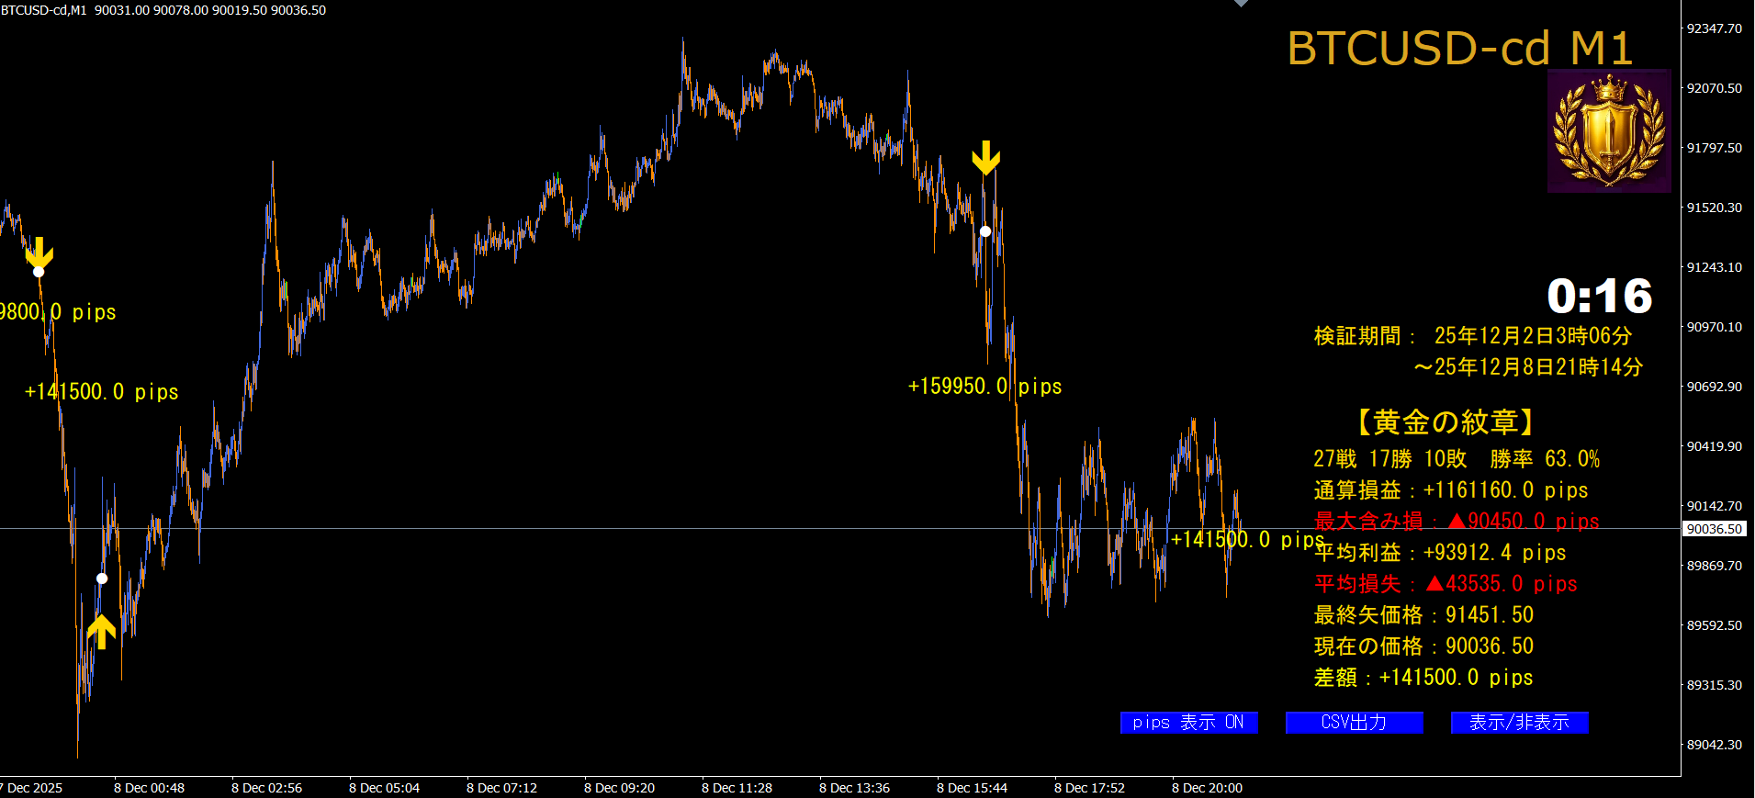Click the "CSV出力" export button
The width and height of the screenshot is (1755, 798).
1354,723
